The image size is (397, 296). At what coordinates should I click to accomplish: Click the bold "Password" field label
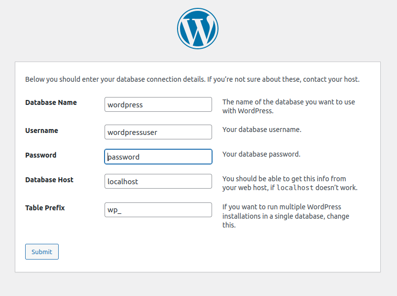pos(40,155)
